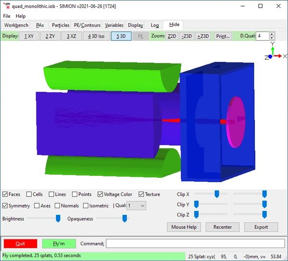
Task: Click the D.Qual value field
Action: coord(263,36)
